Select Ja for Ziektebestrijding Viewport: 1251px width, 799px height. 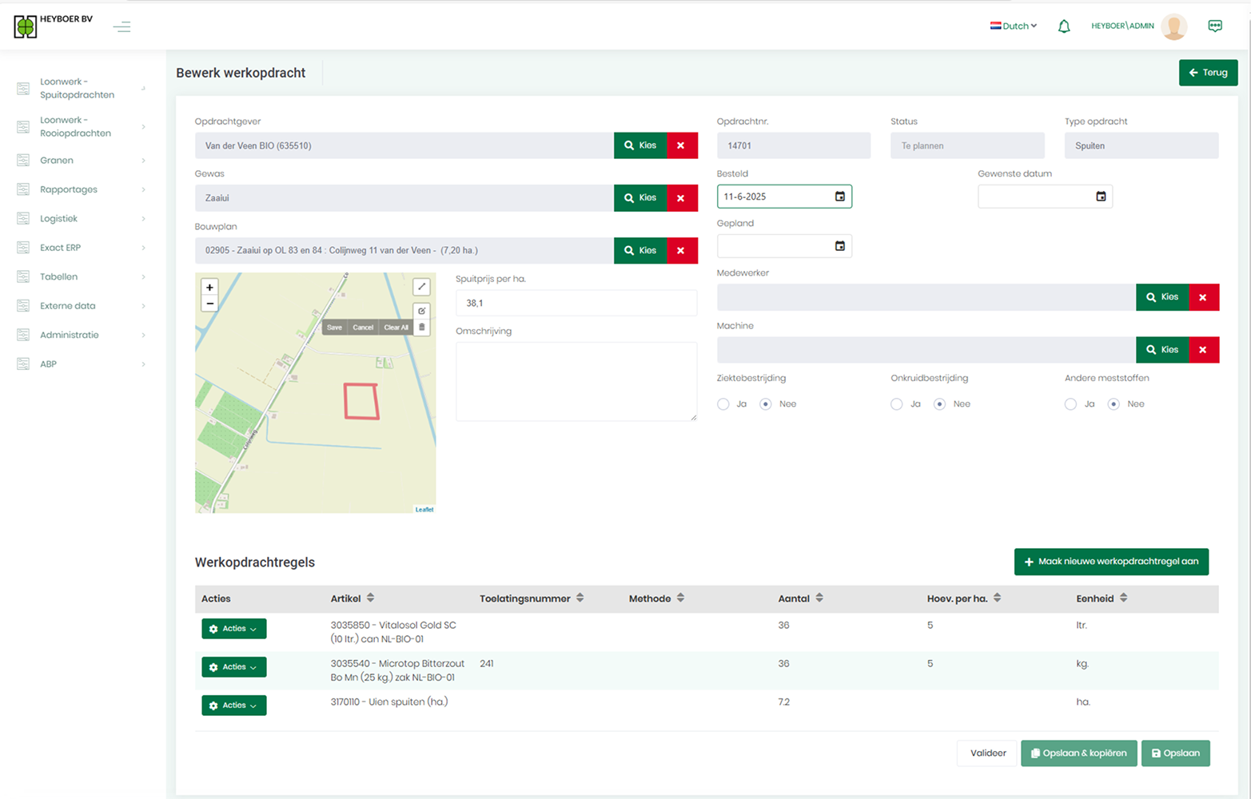tap(723, 404)
